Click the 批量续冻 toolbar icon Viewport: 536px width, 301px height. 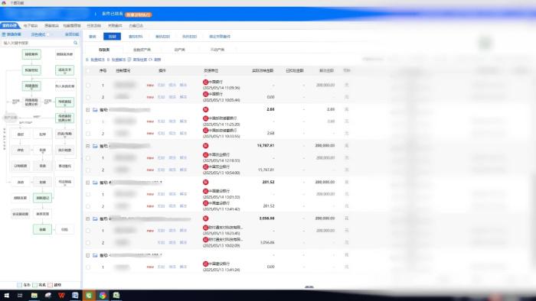[x=87, y=60]
